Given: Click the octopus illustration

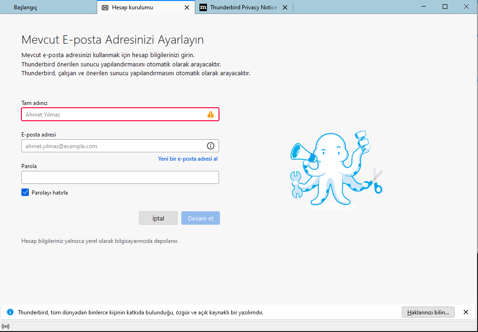Looking at the screenshot, I should 336,169.
